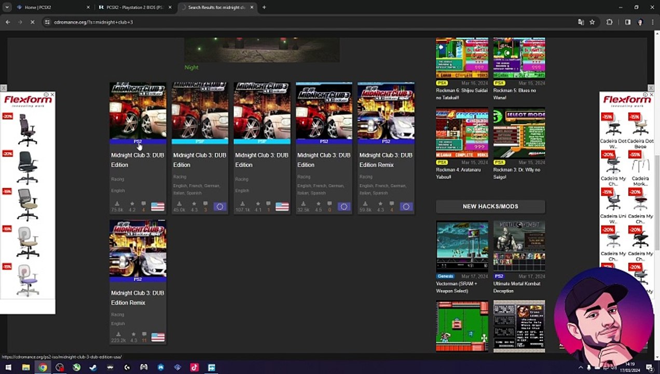Screen dimensions: 660x374
Task: Click the EU flag on the 45.0k card
Action: point(220,206)
